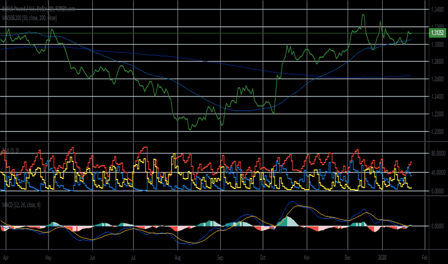The image size is (448, 264).
Task: Click the 1.34000 price axis label
Action: pyautogui.click(x=436, y=10)
